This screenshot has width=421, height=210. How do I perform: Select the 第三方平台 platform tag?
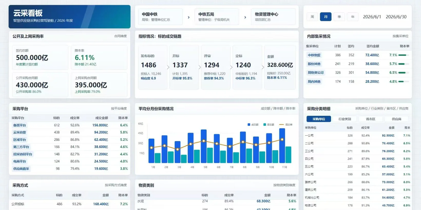point(21,147)
